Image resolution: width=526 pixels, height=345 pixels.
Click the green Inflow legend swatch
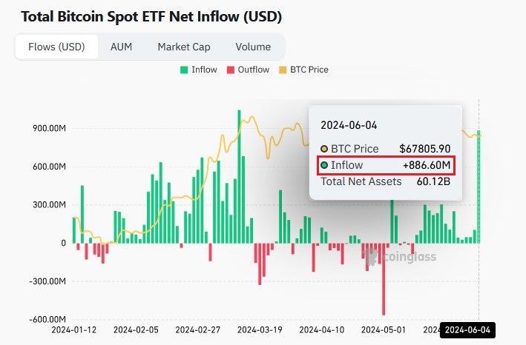coord(183,70)
